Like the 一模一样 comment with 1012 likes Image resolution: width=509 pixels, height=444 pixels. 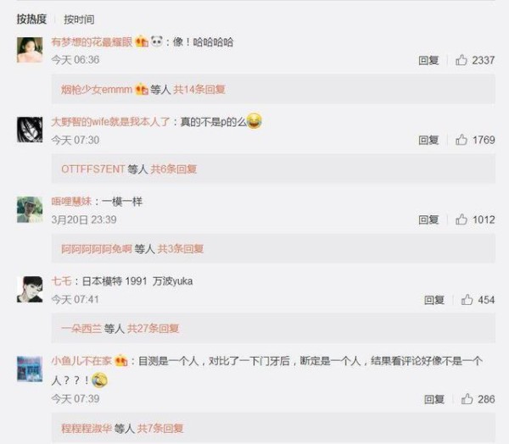coord(461,219)
